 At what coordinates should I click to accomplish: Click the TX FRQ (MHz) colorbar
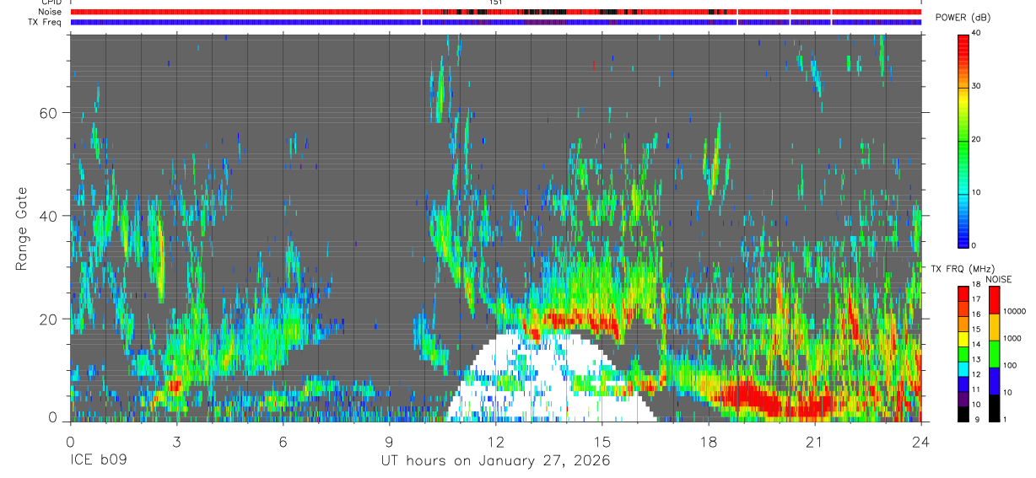point(963,352)
